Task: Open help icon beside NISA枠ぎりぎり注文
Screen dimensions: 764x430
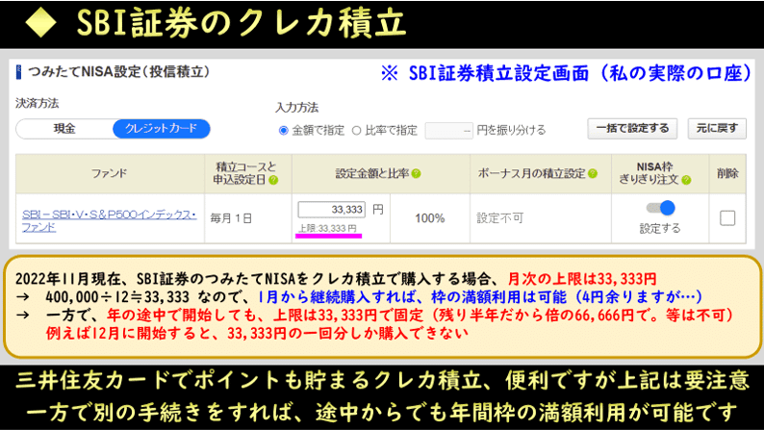Action: pyautogui.click(x=686, y=180)
